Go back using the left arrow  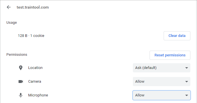coord(9,7)
